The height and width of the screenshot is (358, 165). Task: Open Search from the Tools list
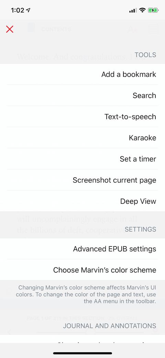[x=82, y=95]
